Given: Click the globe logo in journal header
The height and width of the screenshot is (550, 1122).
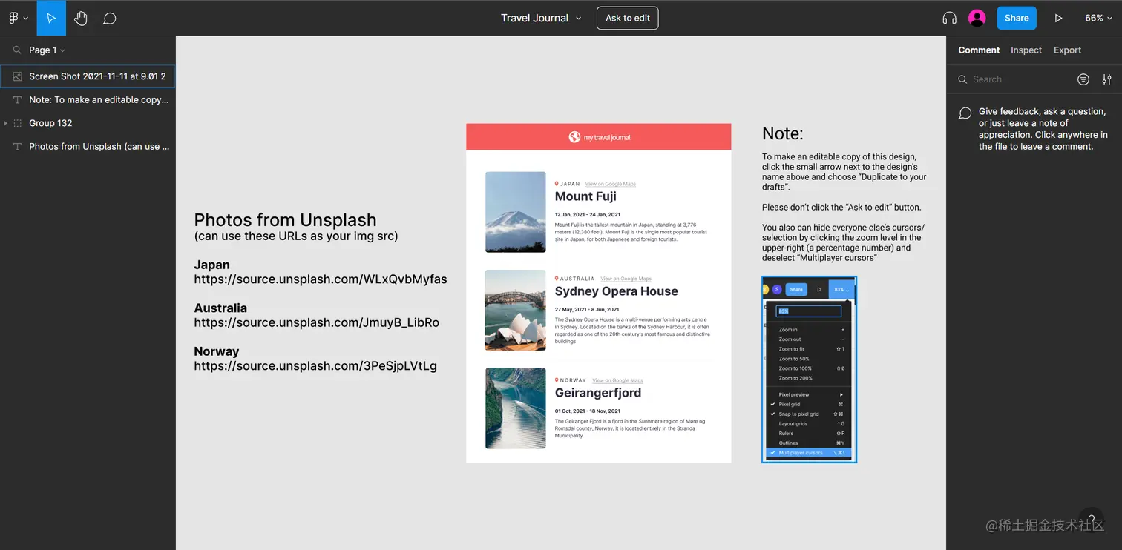Looking at the screenshot, I should point(574,137).
